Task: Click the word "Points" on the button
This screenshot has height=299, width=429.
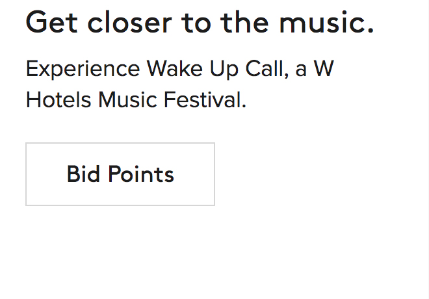Action: click(141, 174)
